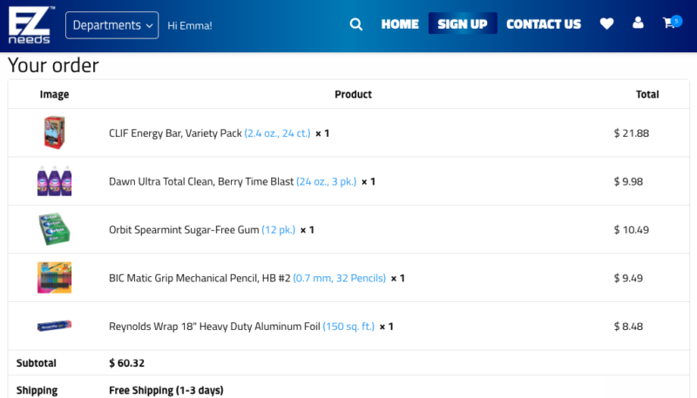The width and height of the screenshot is (697, 398).
Task: Select the $ 8.48 total value
Action: click(x=628, y=327)
